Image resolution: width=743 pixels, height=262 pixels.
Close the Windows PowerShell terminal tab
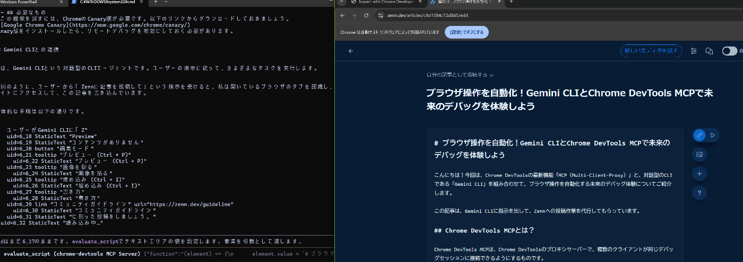61,2
